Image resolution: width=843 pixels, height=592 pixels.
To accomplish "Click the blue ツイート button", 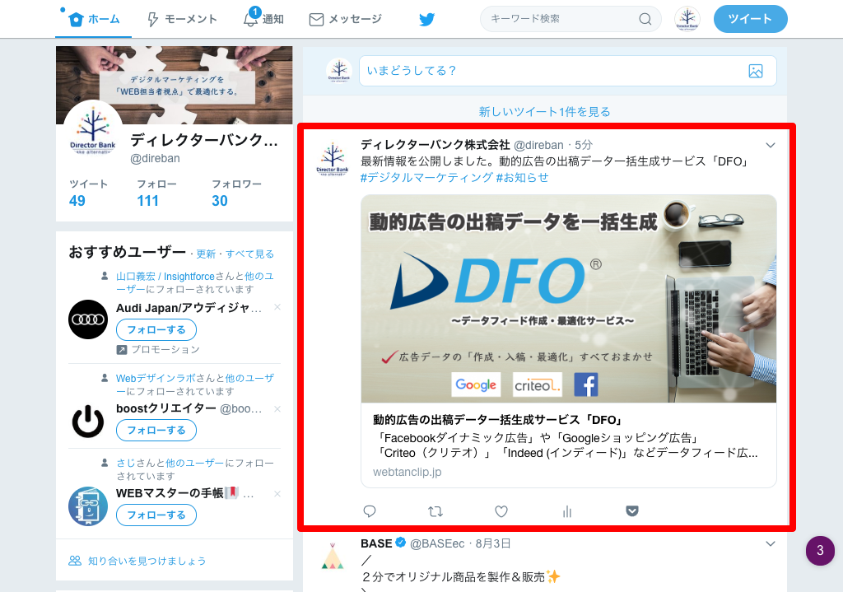I will tap(750, 19).
